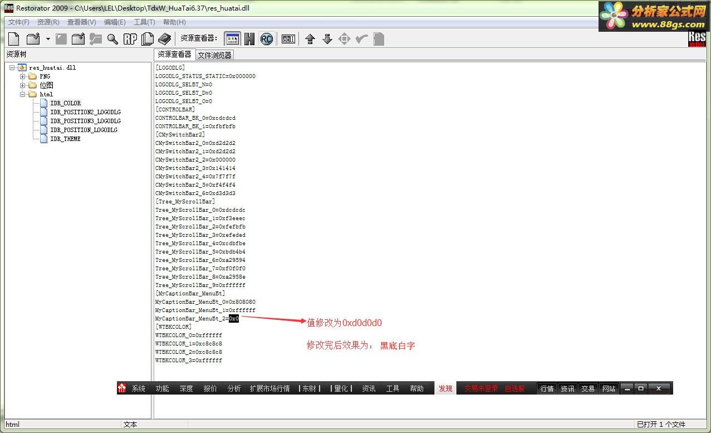Click line MyCaptionBar_MenuBt_1=0xffffff
Image resolution: width=711 pixels, height=433 pixels.
[205, 310]
